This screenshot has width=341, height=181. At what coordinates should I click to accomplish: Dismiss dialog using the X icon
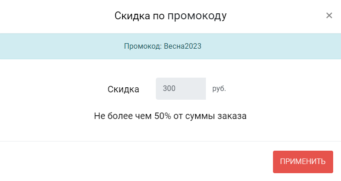point(329,16)
